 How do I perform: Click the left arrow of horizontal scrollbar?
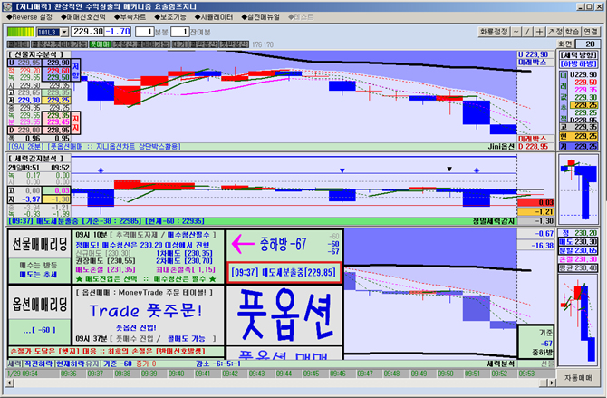10,383
